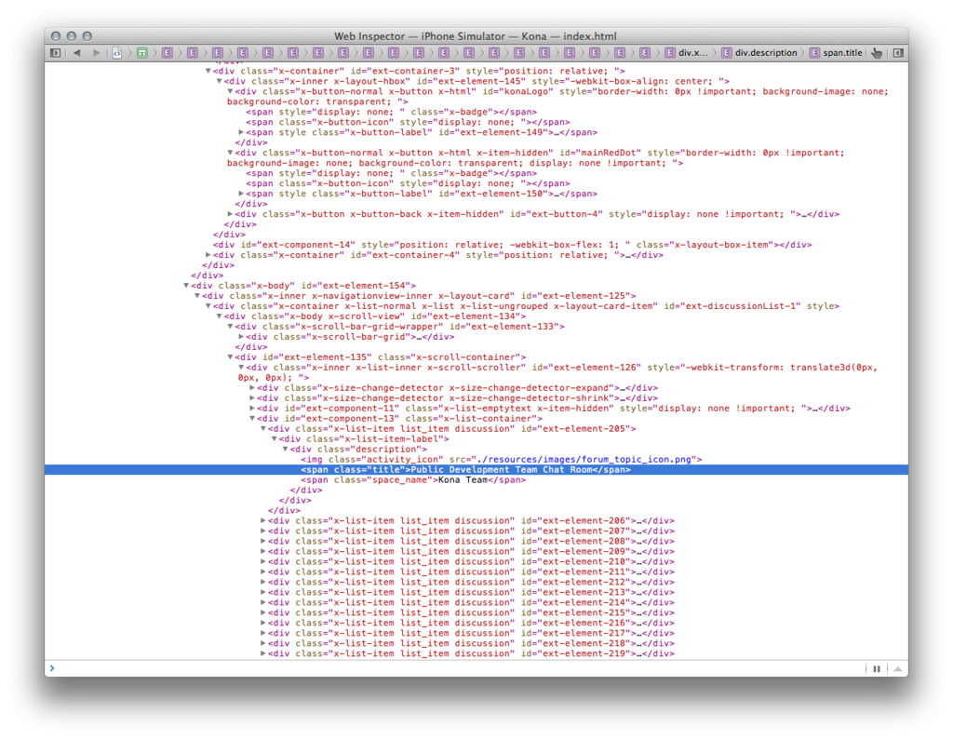Collapse the mainRedDot button div
953x739 pixels.
(230, 154)
